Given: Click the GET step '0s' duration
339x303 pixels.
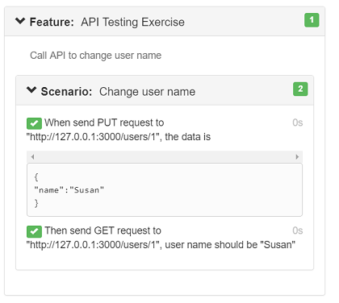Looking at the screenshot, I should [298, 230].
